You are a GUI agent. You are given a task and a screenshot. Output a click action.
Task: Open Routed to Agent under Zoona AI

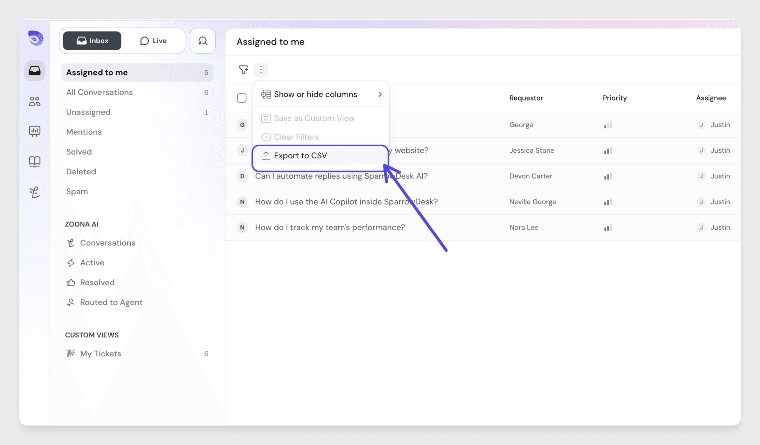pyautogui.click(x=111, y=302)
